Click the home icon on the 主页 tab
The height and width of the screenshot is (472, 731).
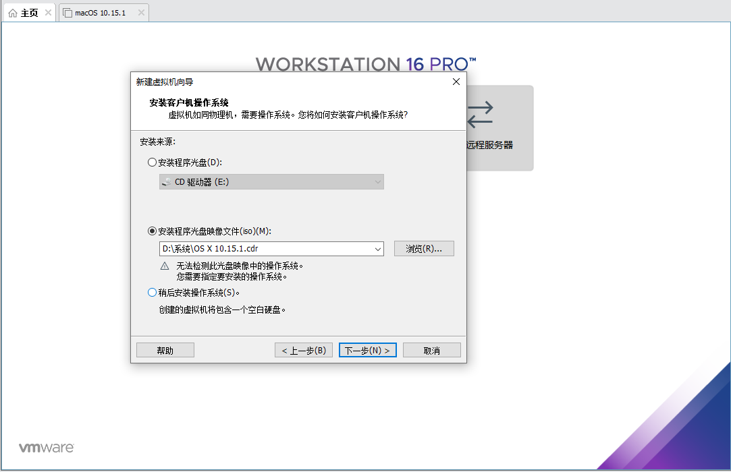coord(13,13)
